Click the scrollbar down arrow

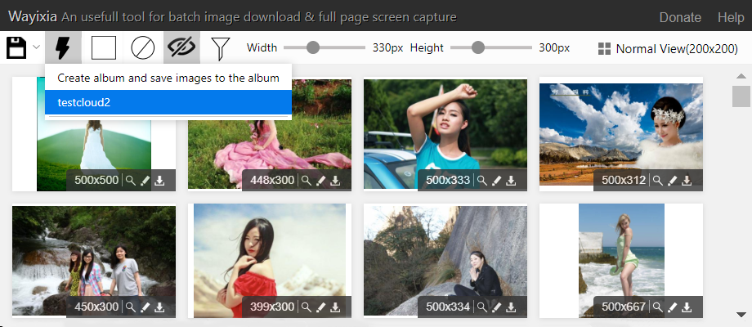(x=741, y=315)
